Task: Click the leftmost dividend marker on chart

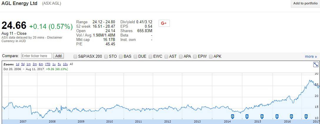Action: tap(232, 116)
